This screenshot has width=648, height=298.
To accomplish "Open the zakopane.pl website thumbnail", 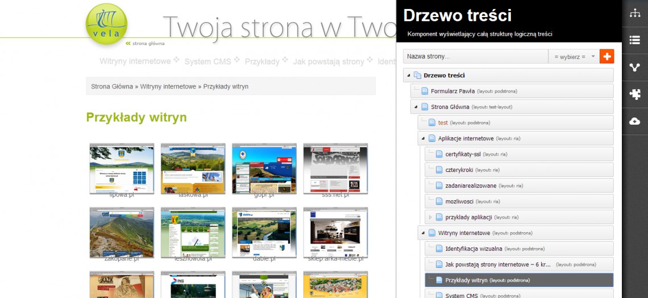I will pyautogui.click(x=122, y=233).
